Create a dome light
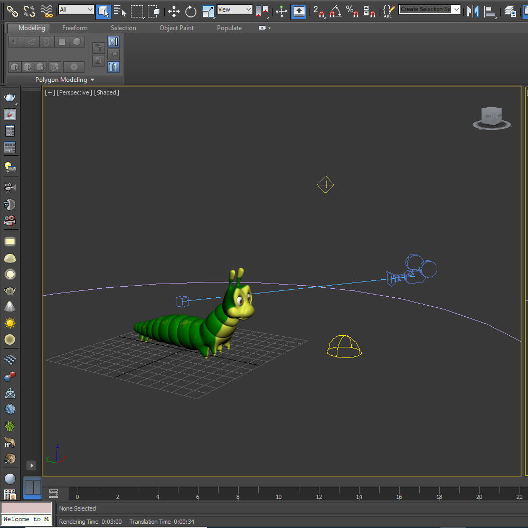Image resolution: width=528 pixels, height=528 pixels. pos(10,259)
